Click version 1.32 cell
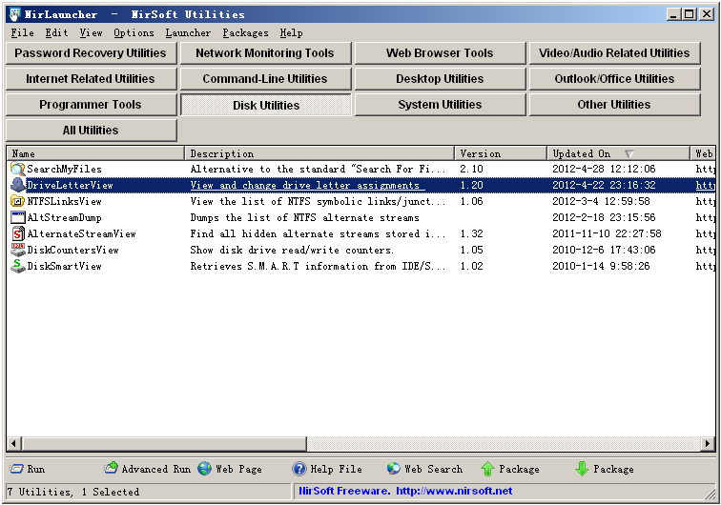The image size is (721, 505). [x=472, y=233]
